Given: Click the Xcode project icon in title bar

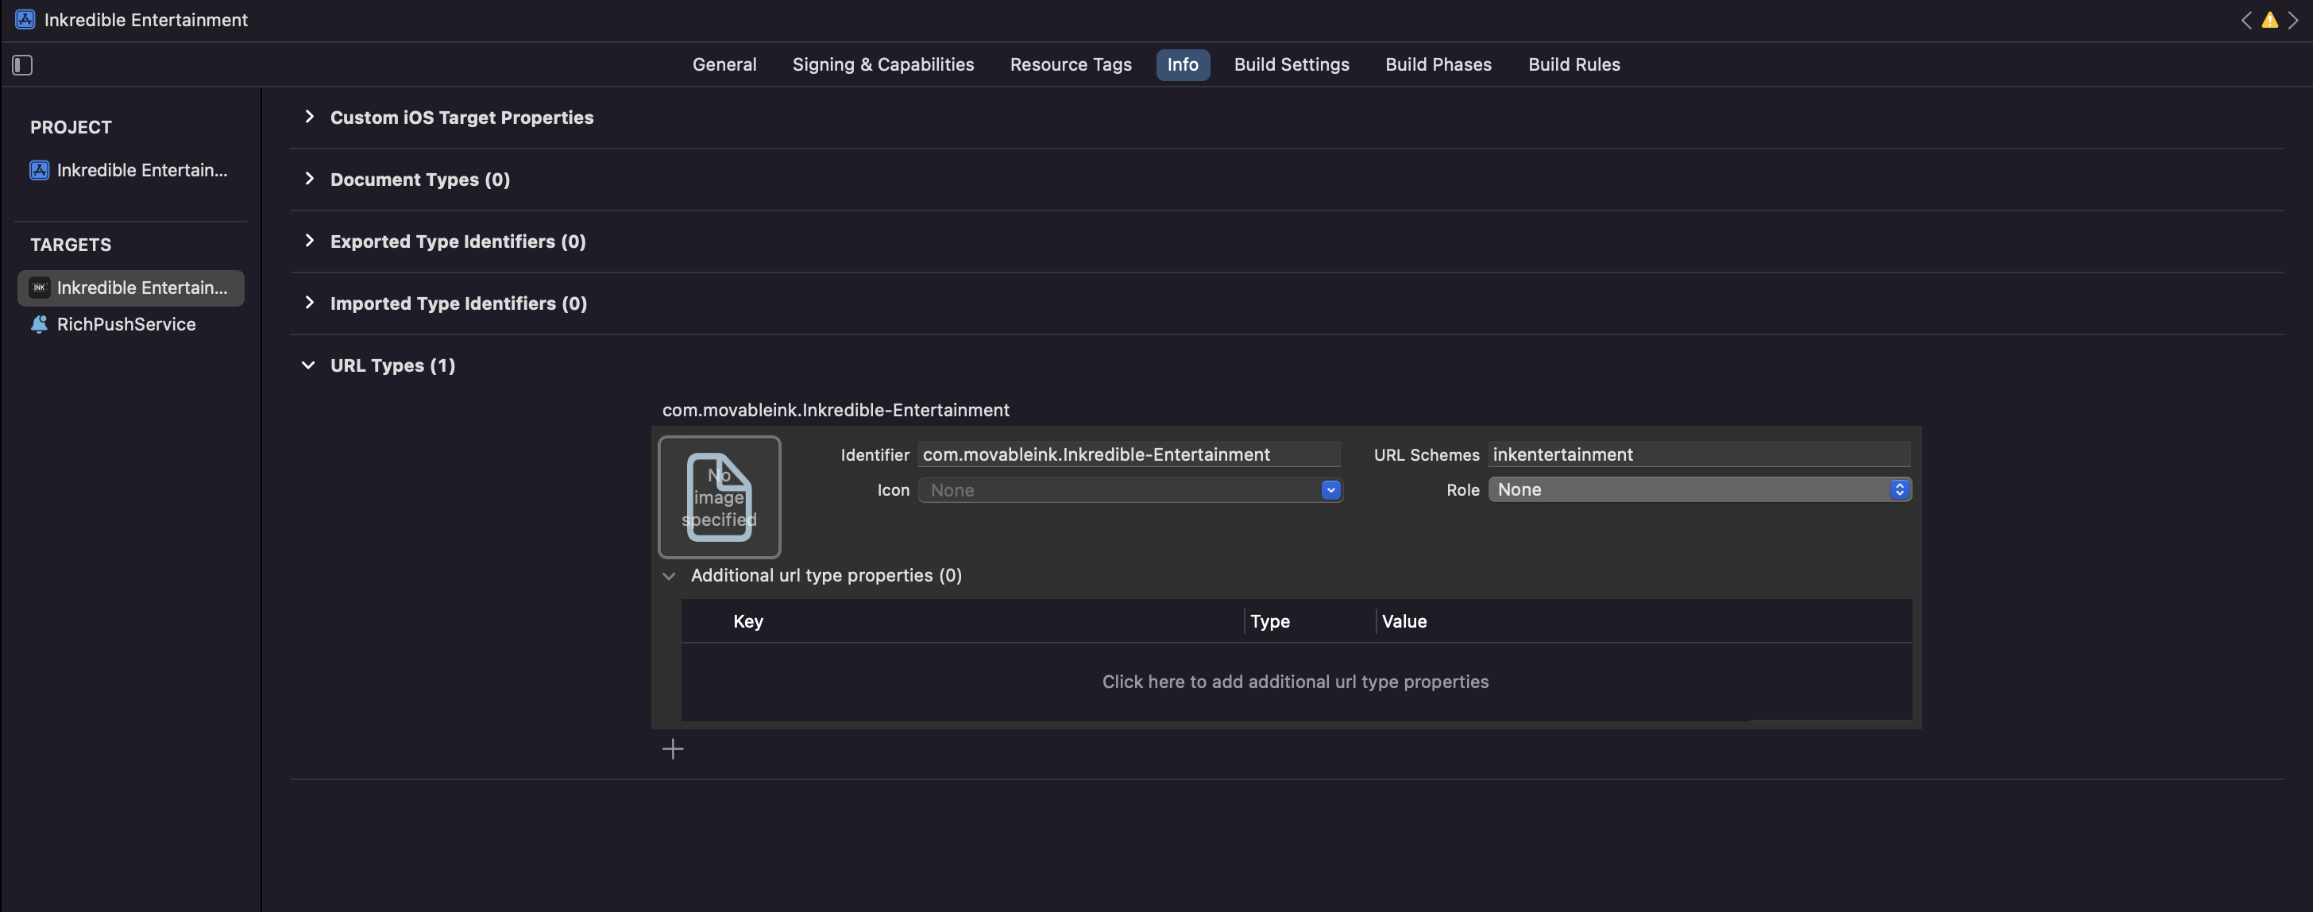Looking at the screenshot, I should (25, 19).
